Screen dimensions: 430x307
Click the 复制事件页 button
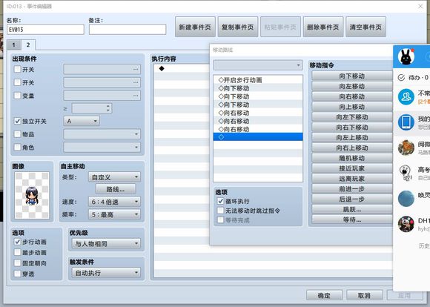237,27
